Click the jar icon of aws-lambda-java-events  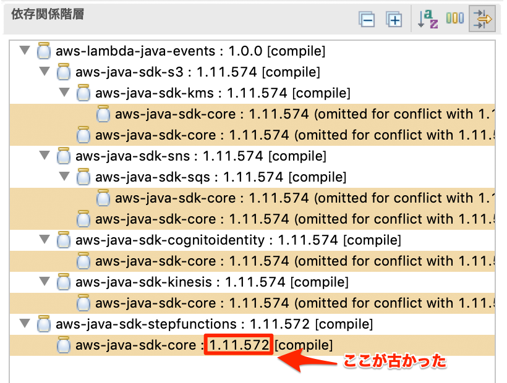click(44, 51)
